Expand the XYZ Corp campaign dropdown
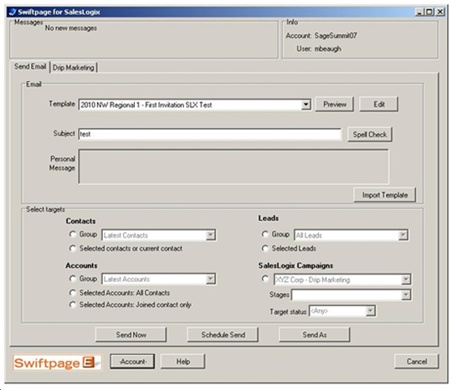The height and width of the screenshot is (390, 452). tap(406, 279)
